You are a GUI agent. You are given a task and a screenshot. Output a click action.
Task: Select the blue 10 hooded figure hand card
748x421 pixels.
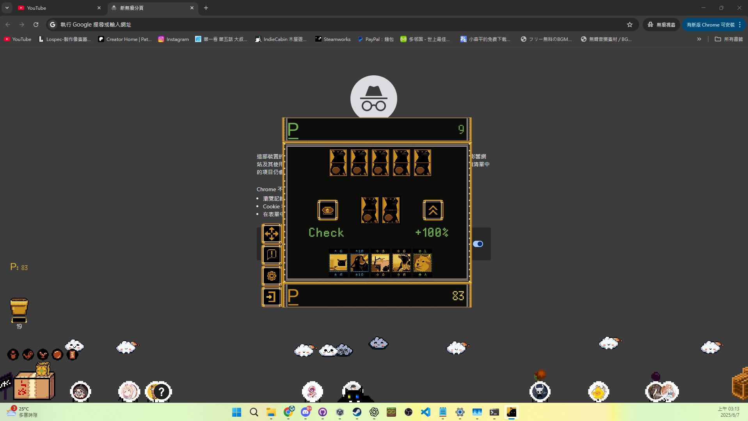tap(359, 263)
